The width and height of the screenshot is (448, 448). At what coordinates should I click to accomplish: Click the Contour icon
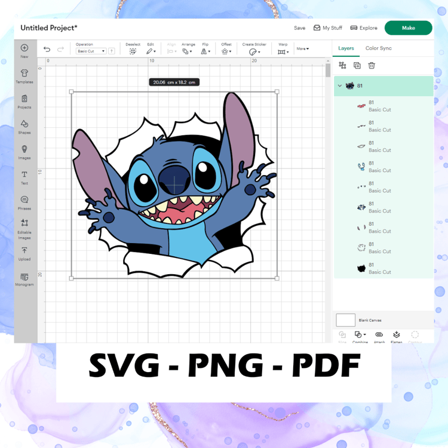pyautogui.click(x=415, y=335)
